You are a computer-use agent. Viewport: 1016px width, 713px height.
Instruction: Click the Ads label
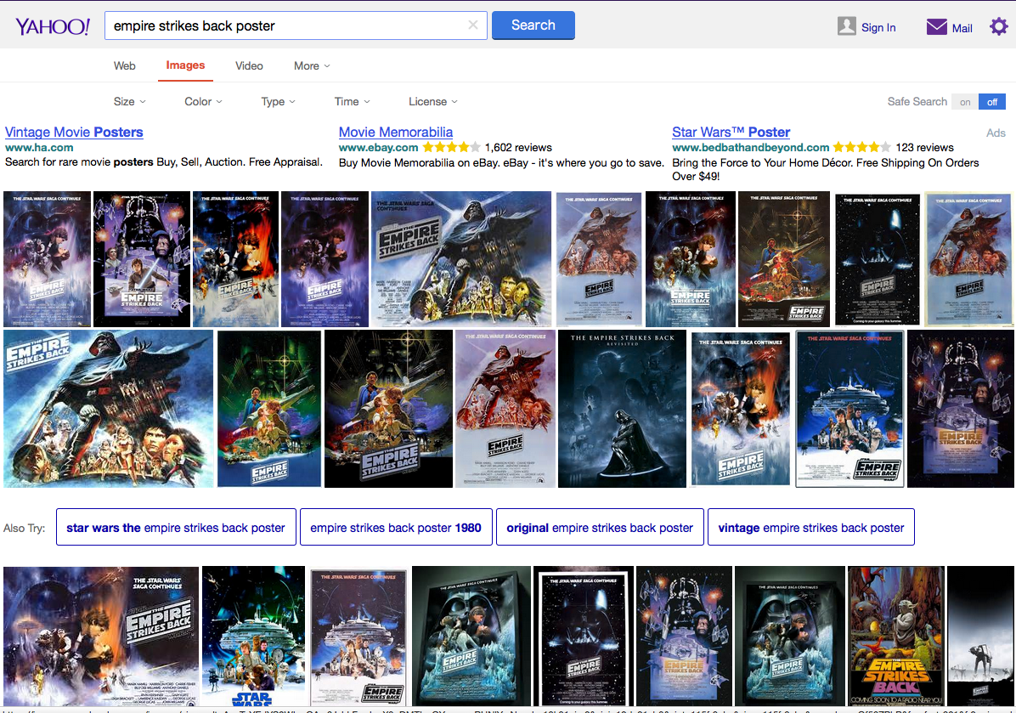click(996, 133)
